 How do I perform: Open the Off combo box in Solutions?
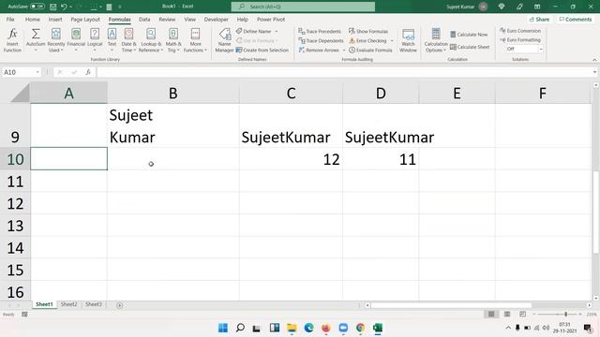pyautogui.click(x=540, y=49)
